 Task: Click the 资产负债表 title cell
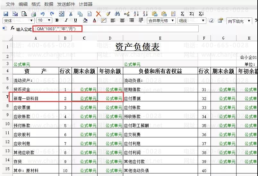(137, 47)
